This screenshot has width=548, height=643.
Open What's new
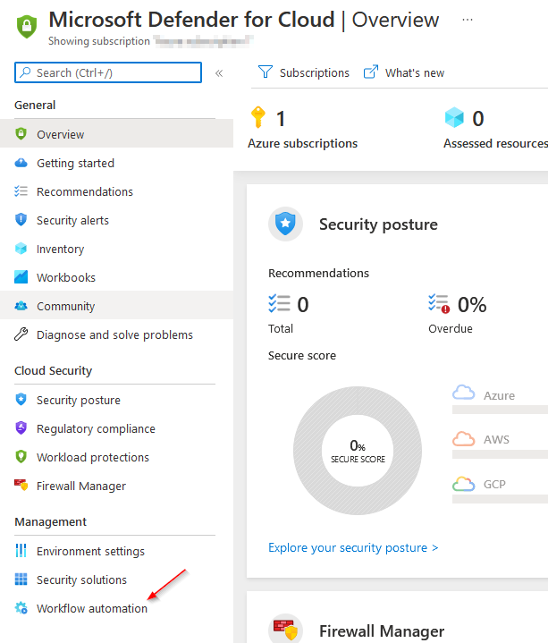click(x=404, y=72)
